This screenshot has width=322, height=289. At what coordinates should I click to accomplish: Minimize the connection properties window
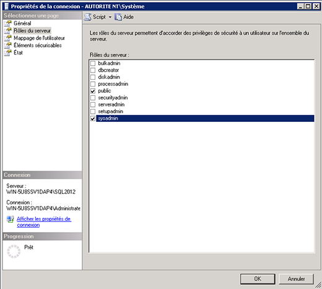[x=300, y=6]
